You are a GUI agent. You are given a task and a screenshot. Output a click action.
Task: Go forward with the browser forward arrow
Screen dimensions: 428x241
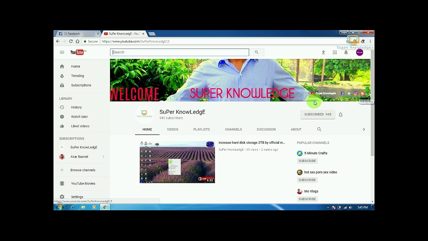point(64,41)
